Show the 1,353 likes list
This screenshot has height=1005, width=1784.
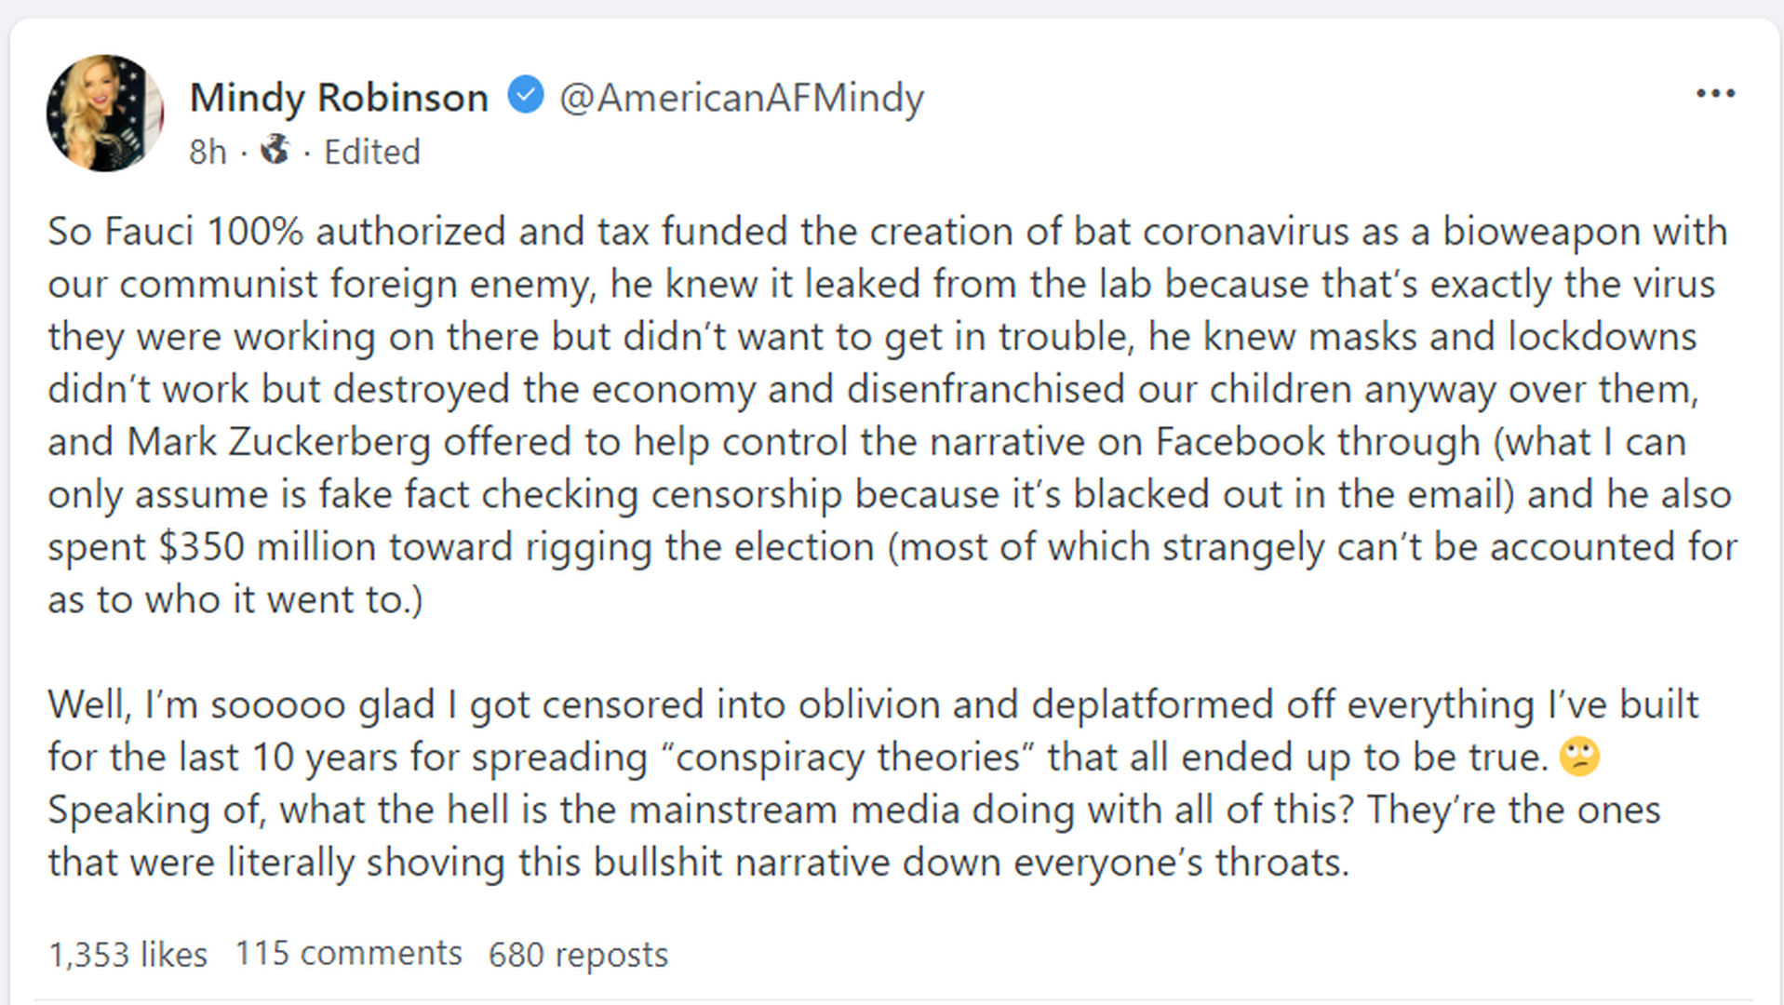[127, 954]
